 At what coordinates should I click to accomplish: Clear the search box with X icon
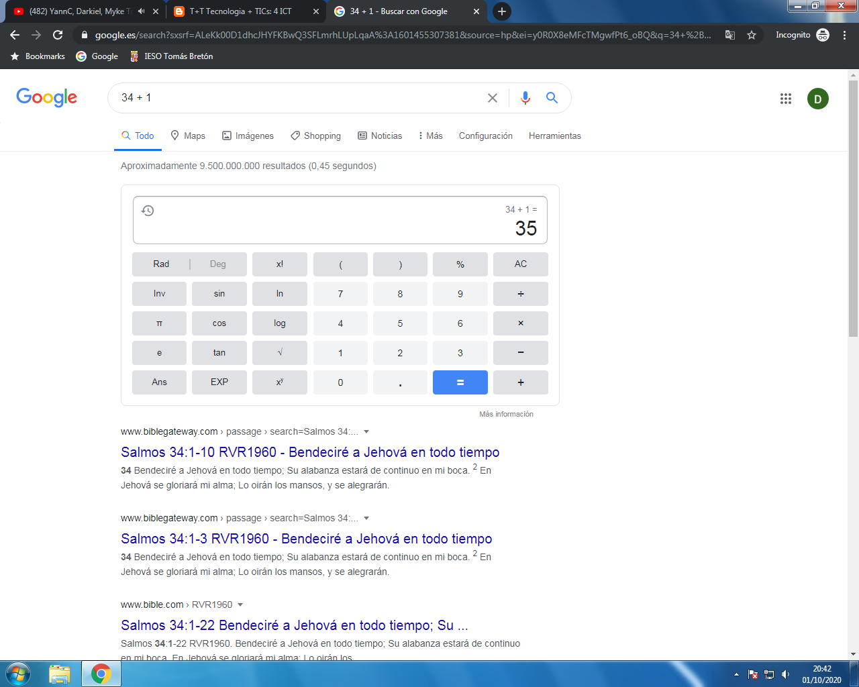point(493,98)
